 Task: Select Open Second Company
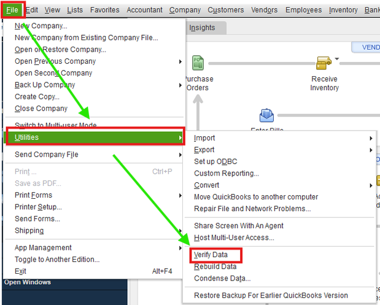pos(94,73)
